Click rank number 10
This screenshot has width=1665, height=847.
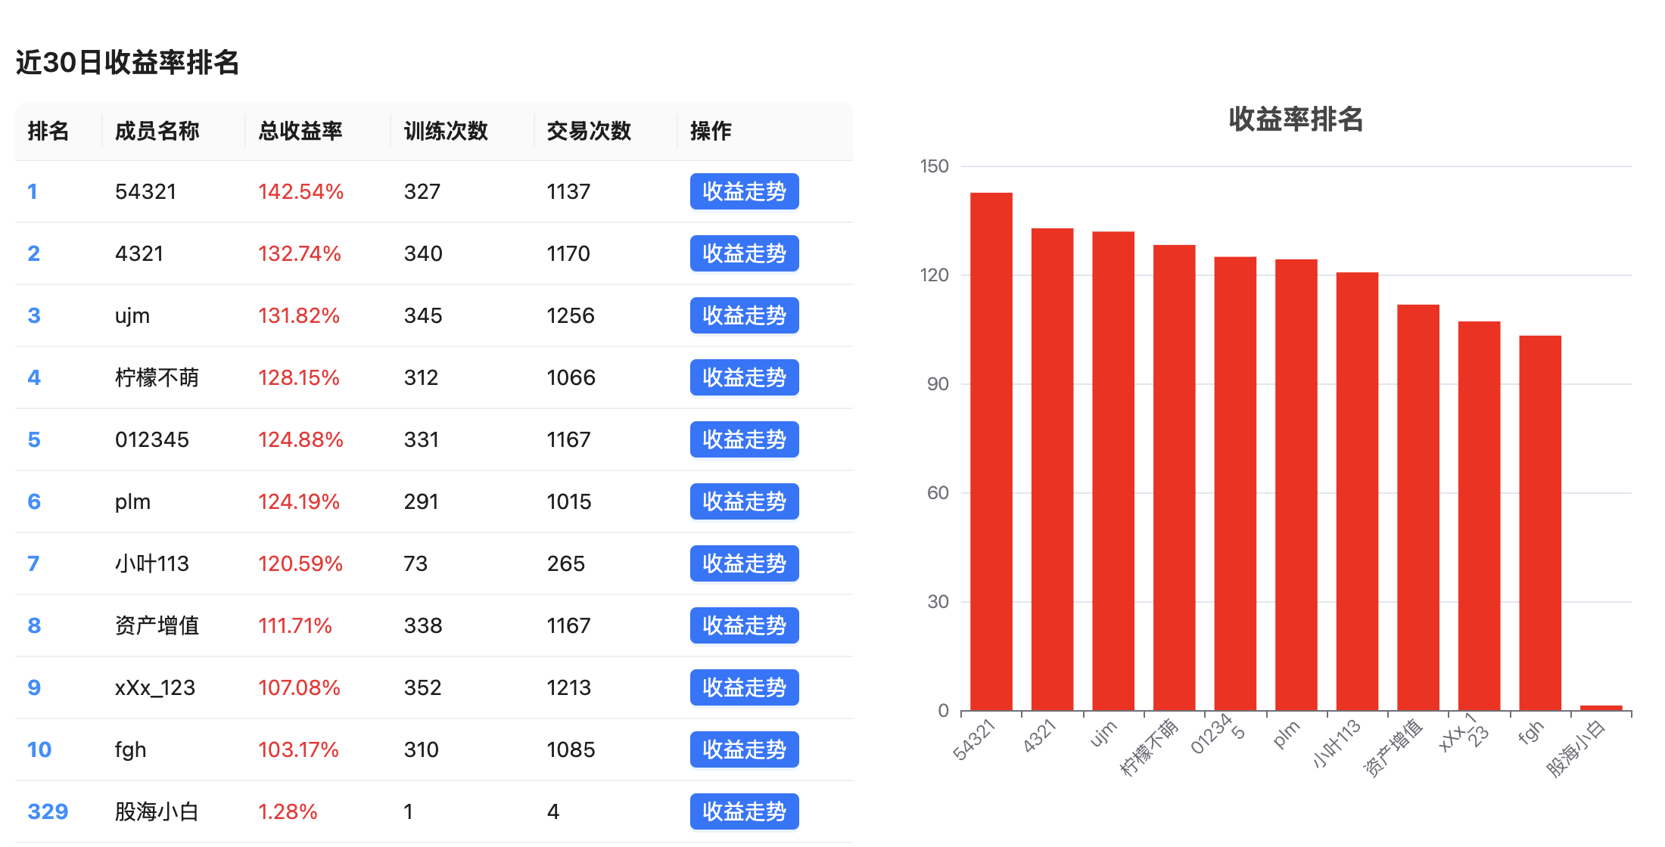point(39,749)
